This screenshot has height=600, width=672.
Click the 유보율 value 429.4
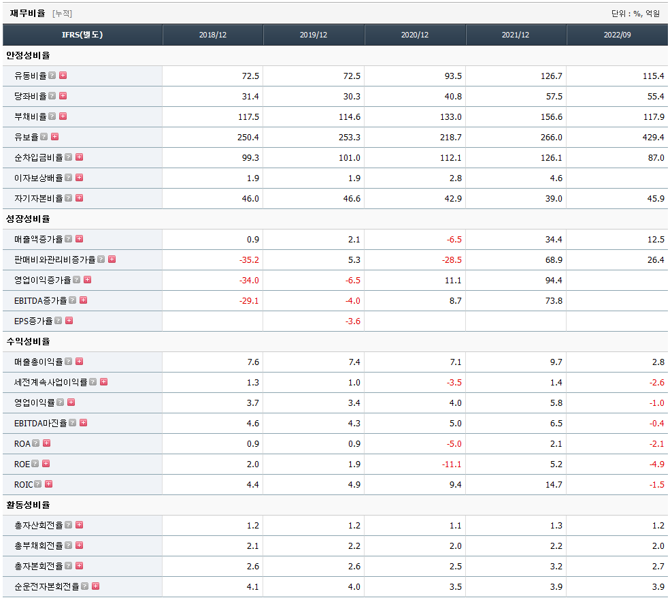click(x=653, y=138)
